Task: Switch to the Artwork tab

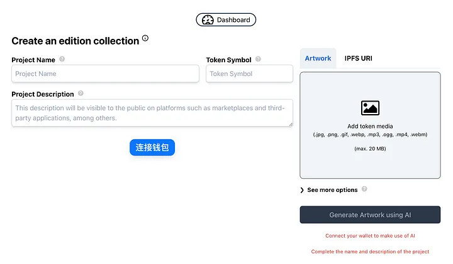Action: 318,58
